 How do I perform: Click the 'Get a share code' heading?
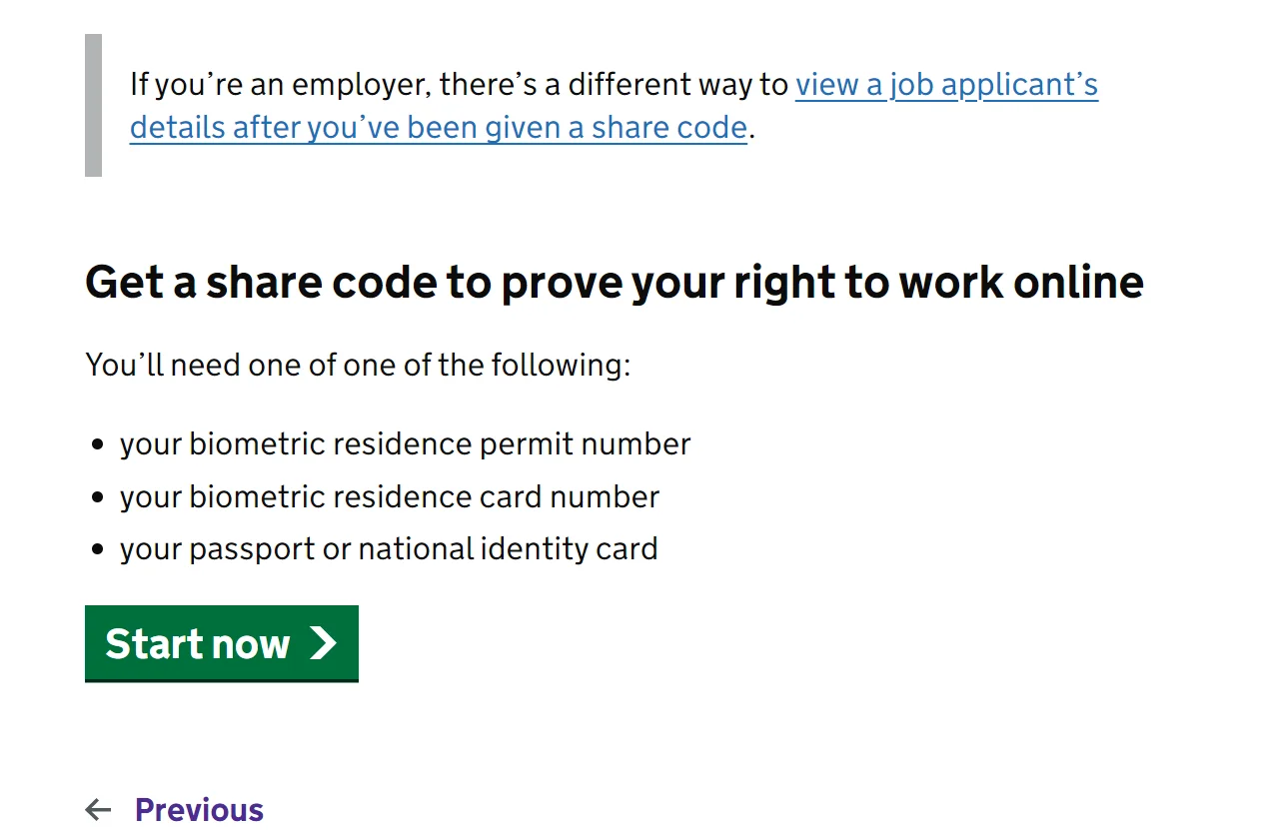615,282
